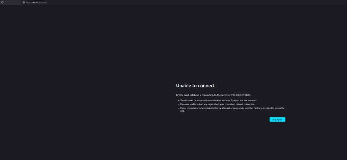Screen dimensions: 347x160
Task: Reload the page with the refresh icon
Action: pos(2,2)
